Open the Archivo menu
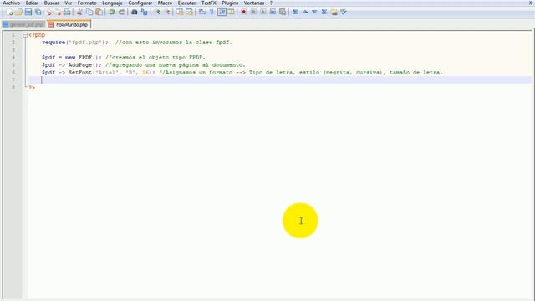Image resolution: width=535 pixels, height=301 pixels. [x=11, y=3]
